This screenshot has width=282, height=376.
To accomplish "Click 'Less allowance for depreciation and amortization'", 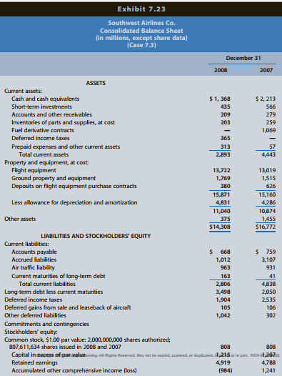I will [74, 202].
